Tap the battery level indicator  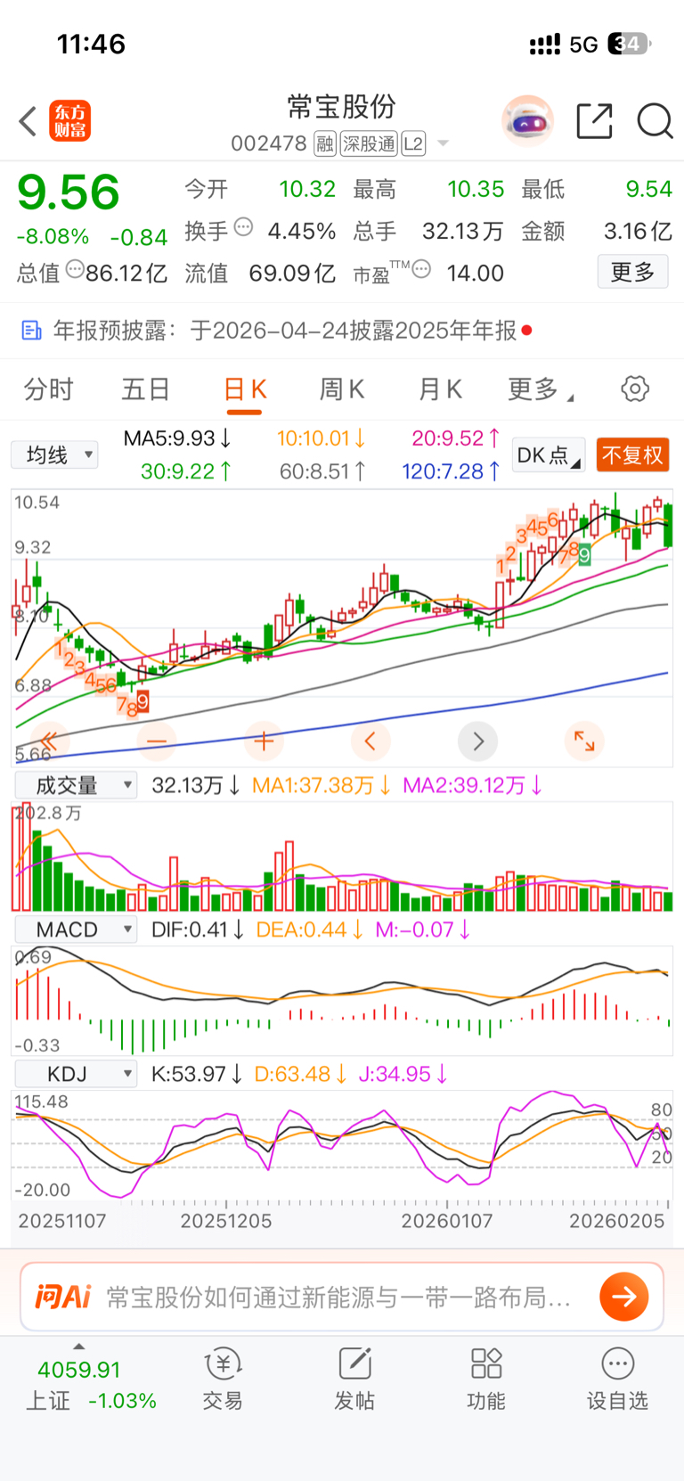coord(629,44)
